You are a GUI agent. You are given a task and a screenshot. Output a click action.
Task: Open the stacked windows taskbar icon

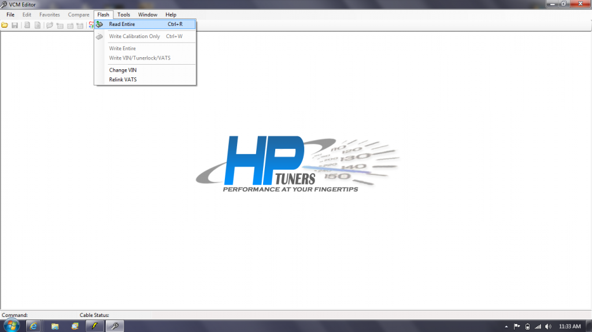[75, 326]
